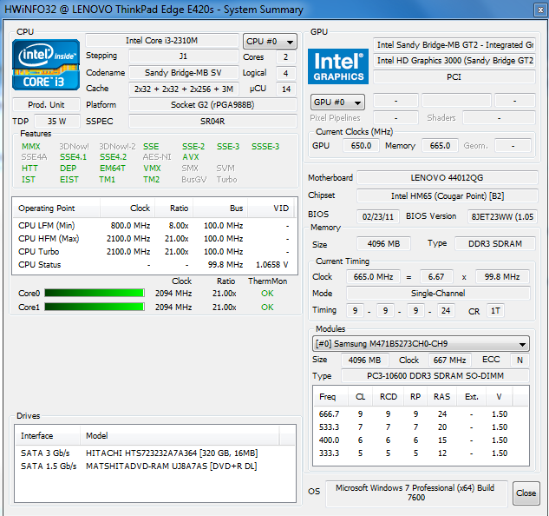
Task: Open the GPU #0 selector dropdown
Action: (x=337, y=103)
